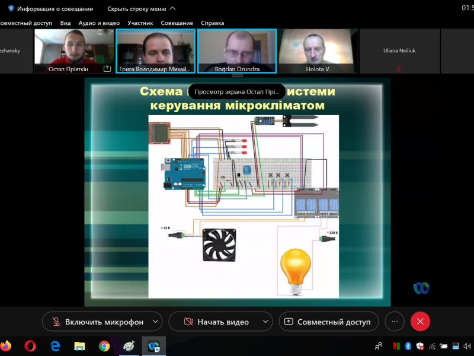Image resolution: width=474 pixels, height=356 pixels.
Task: Unmute with Включить микрофон button
Action: (x=97, y=322)
